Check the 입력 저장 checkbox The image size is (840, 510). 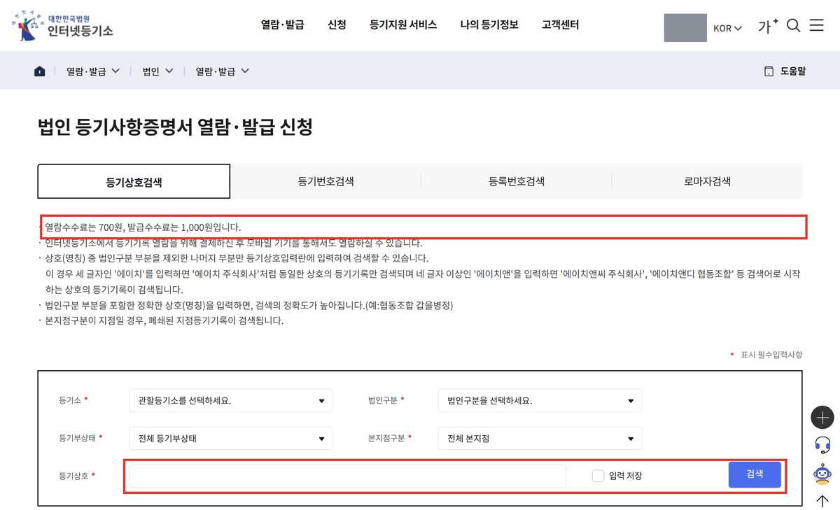coord(598,476)
